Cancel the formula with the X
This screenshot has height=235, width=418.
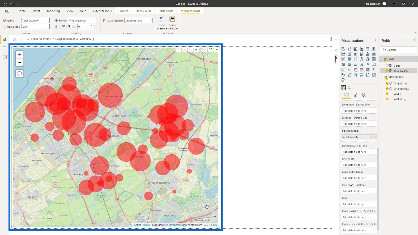click(15, 39)
